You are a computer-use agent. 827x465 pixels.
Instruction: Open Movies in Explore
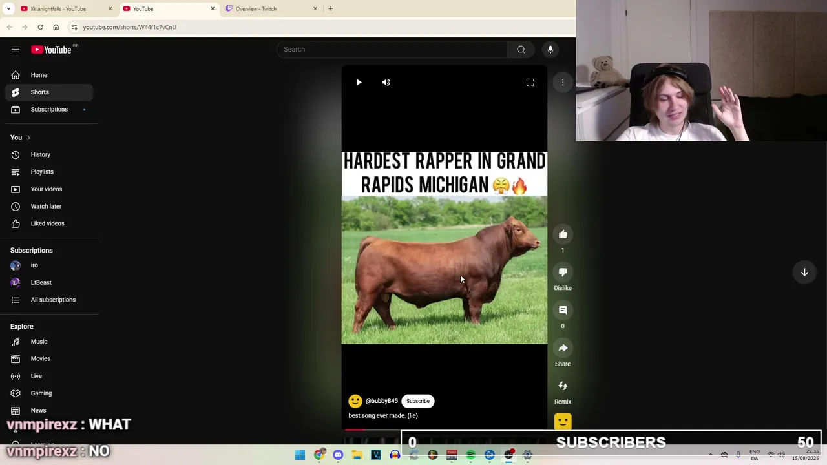pyautogui.click(x=49, y=359)
